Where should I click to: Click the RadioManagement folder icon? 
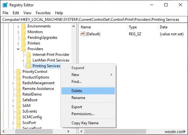18,83
